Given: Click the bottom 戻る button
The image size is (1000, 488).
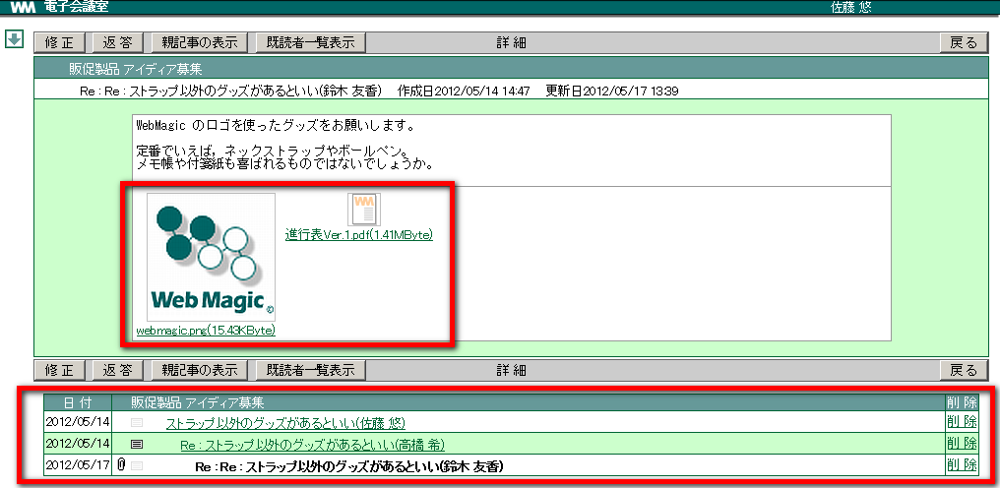Looking at the screenshot, I should [964, 370].
